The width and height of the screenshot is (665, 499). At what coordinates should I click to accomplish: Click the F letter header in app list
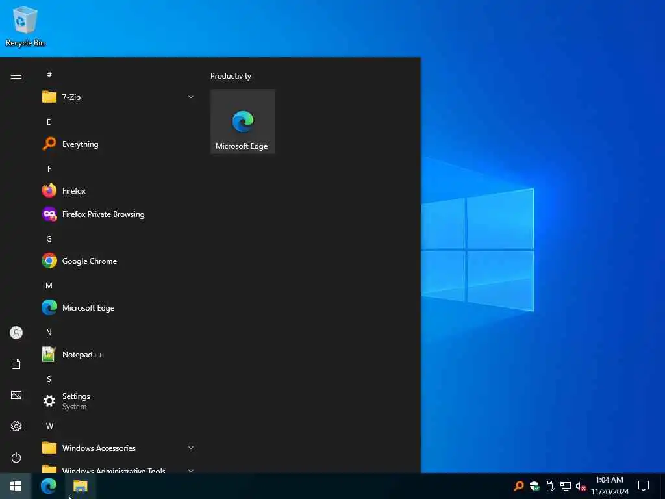(49, 168)
